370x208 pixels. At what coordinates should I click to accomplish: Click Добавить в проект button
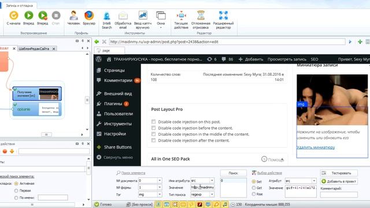click(x=339, y=181)
